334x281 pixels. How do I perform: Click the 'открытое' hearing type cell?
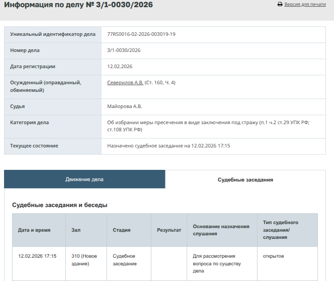(x=274, y=256)
